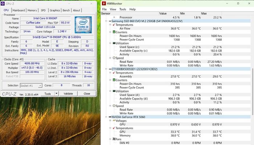Image resolution: width=254 pixels, height=145 pixels.
Task: Open the Tools menu in HWMonitor
Action: [x=123, y=9]
